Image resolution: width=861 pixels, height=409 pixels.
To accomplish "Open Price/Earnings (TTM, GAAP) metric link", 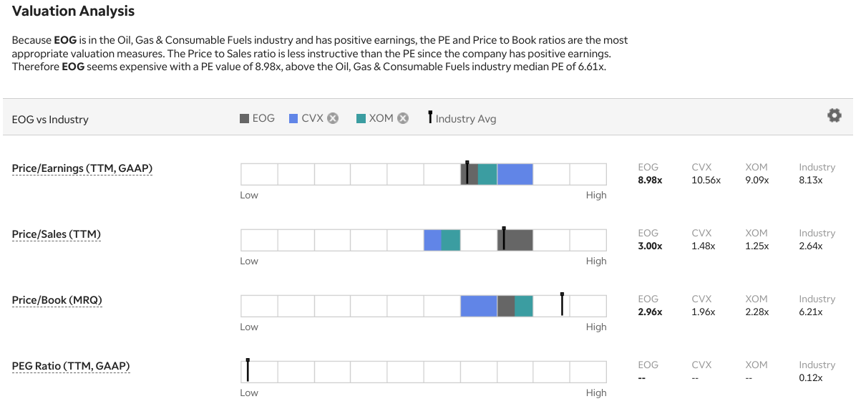I will (82, 168).
